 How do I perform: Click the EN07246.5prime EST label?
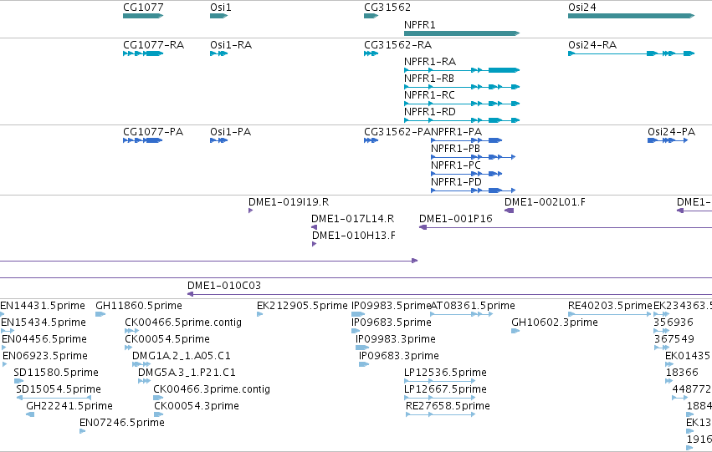[x=122, y=424]
